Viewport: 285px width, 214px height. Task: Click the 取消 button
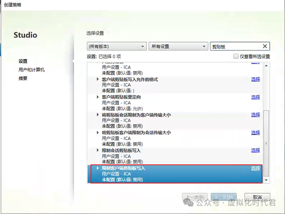[257, 197]
